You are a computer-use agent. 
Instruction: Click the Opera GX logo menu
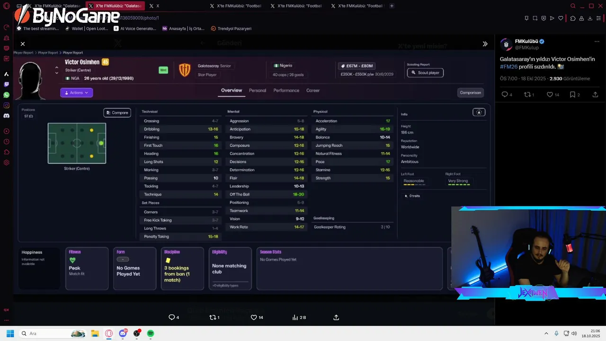coord(6,6)
